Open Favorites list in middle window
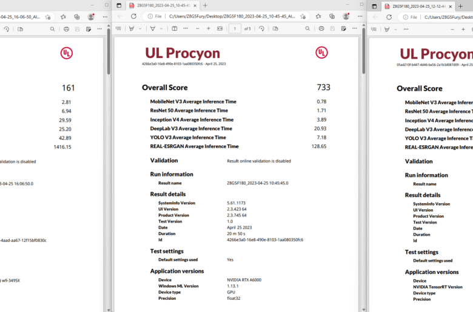The image size is (473, 312). pos(318,16)
